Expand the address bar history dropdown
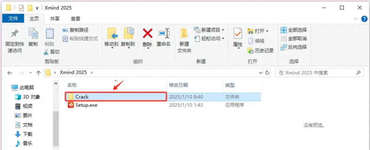Screen dimensions: 370x150 (x=261, y=73)
